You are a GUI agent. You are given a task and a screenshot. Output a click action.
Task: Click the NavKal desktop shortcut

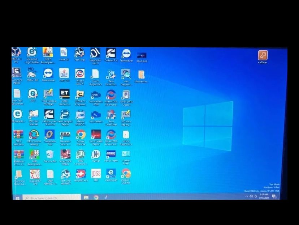tap(96, 154)
